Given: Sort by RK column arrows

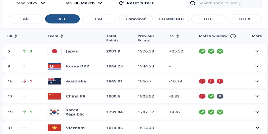Looking at the screenshot, I should 16,36.
